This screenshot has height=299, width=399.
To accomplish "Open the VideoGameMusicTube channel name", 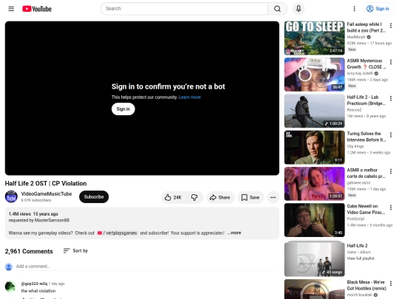I will [x=47, y=193].
